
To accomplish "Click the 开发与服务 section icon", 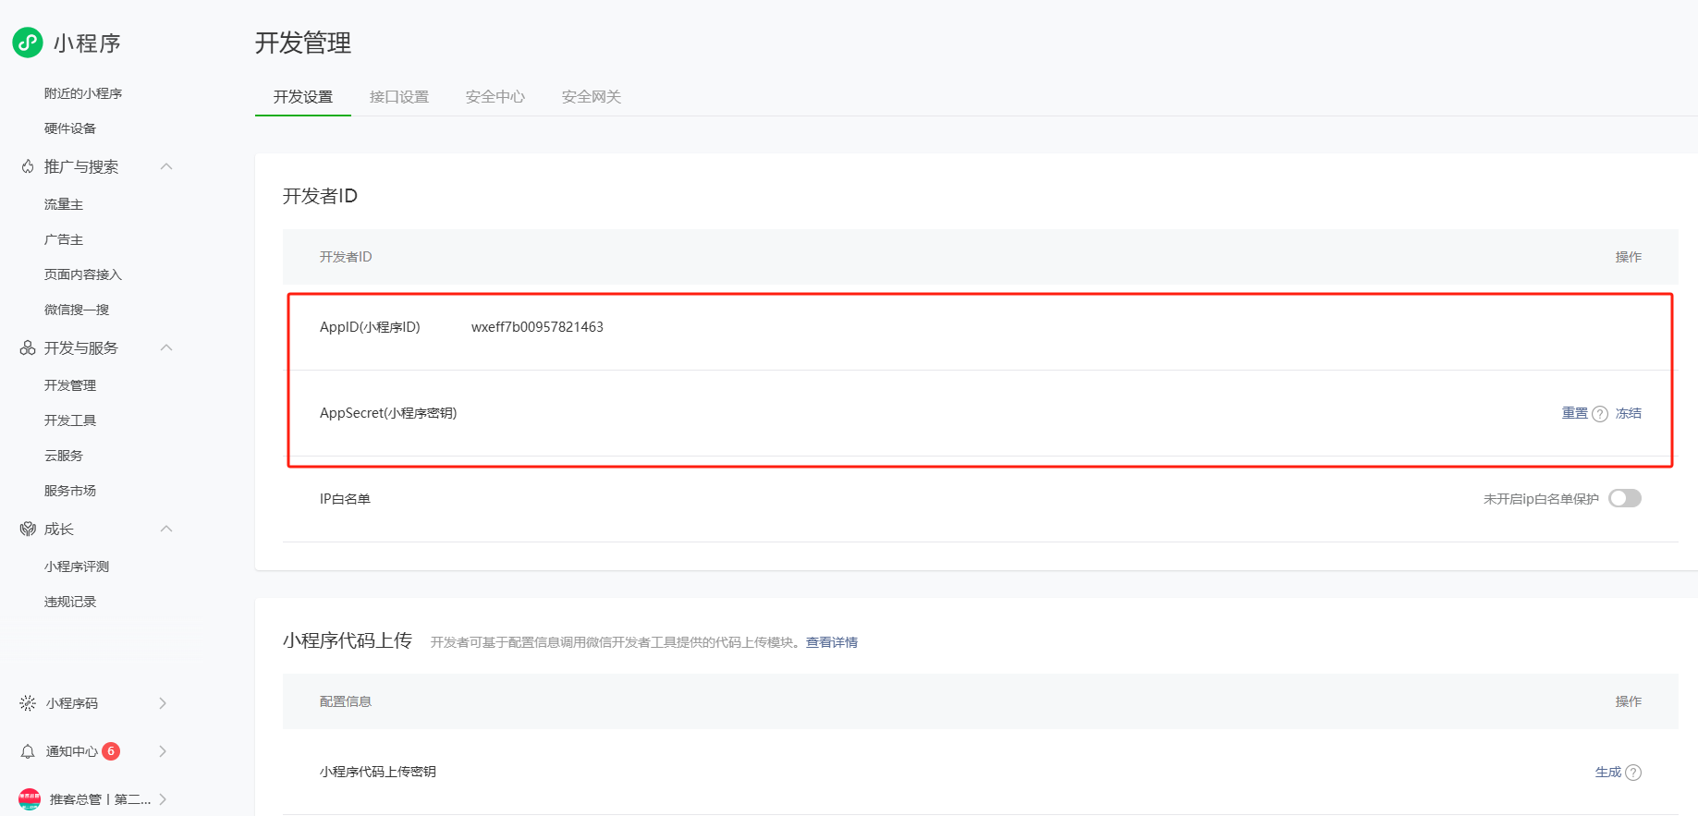I will pos(28,348).
